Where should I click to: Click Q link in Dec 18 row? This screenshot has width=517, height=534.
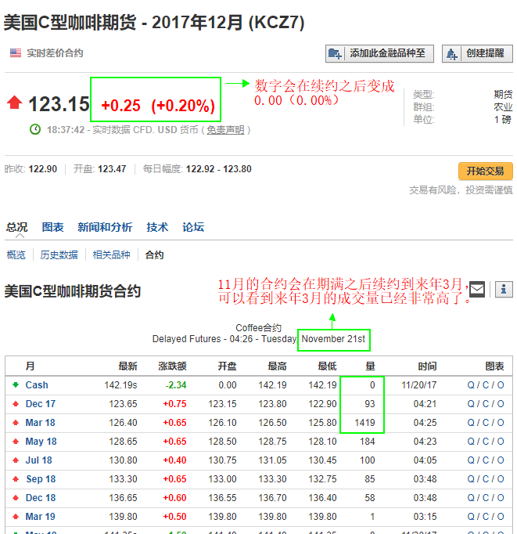[x=471, y=497]
